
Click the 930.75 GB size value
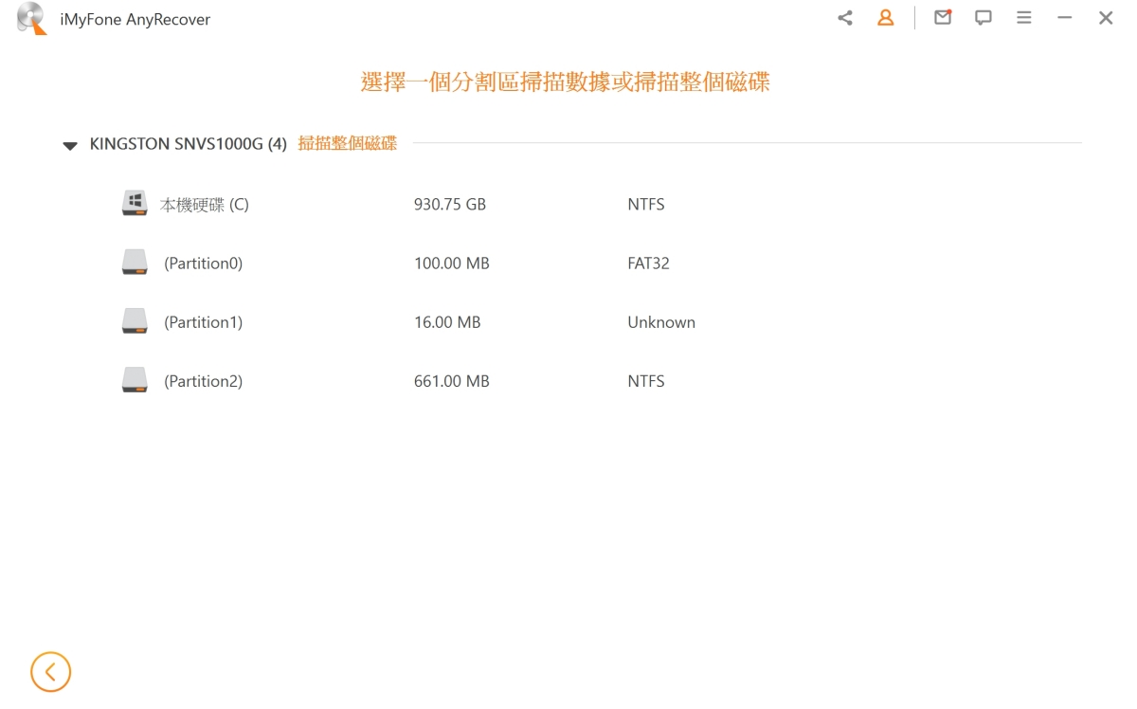(449, 205)
